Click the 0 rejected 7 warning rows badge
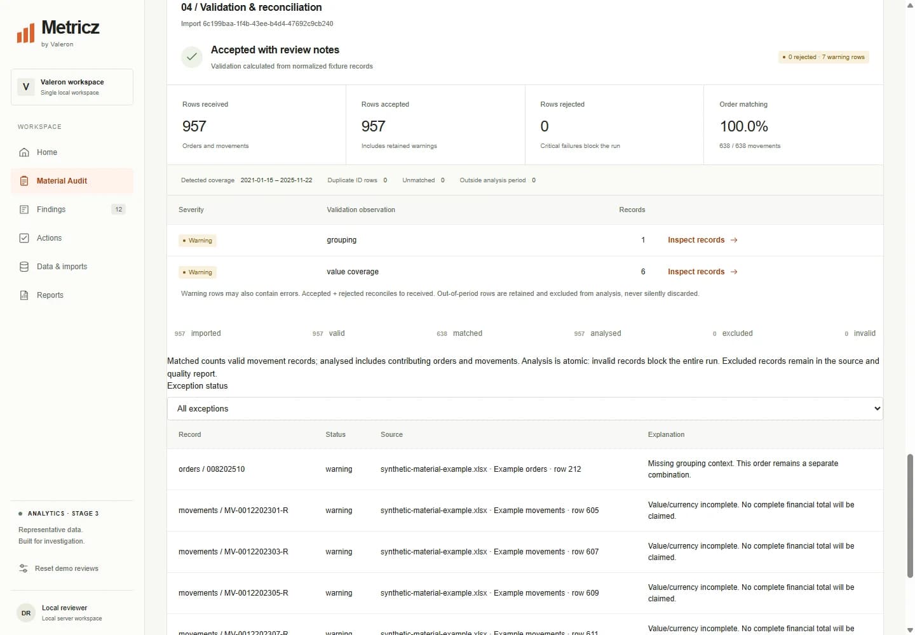915x635 pixels. tap(823, 57)
